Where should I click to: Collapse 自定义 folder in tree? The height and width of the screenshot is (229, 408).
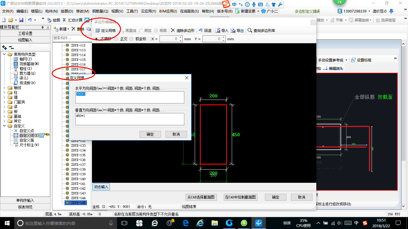4,126
